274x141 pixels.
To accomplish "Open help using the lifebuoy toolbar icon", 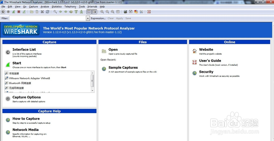I will (x=149, y=12).
